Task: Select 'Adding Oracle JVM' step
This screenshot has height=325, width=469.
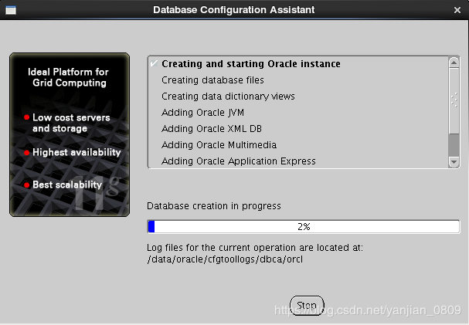Action: 202,112
